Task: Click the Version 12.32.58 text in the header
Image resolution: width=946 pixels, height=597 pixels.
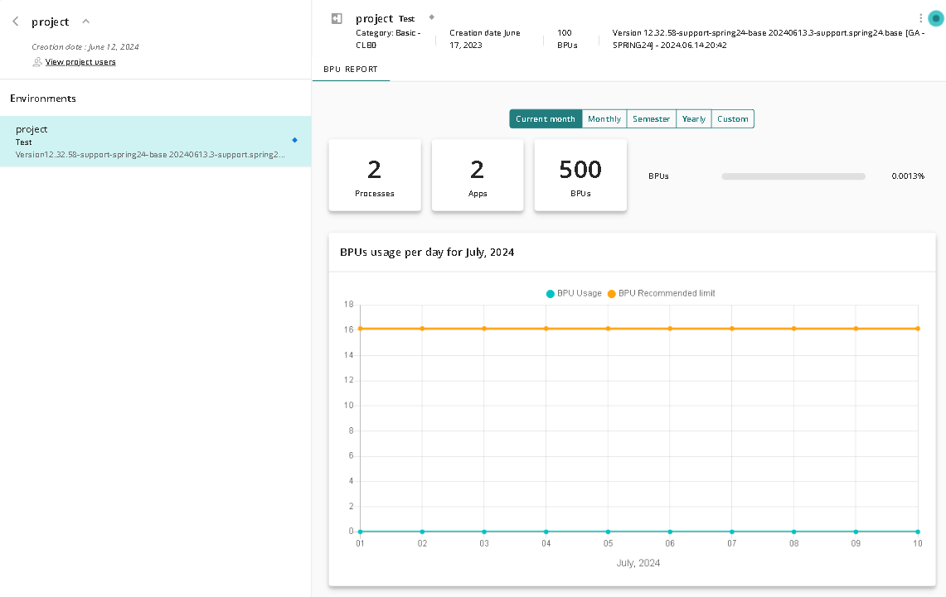Action: (x=768, y=39)
